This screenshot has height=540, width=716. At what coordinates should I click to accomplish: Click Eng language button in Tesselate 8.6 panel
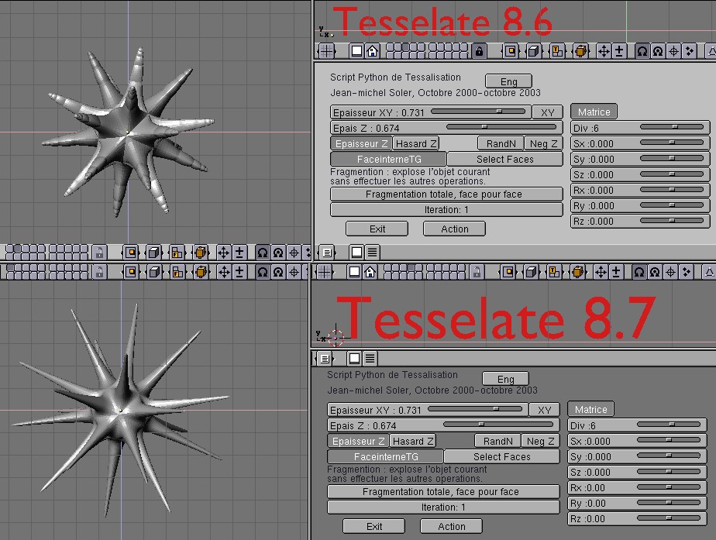point(508,81)
